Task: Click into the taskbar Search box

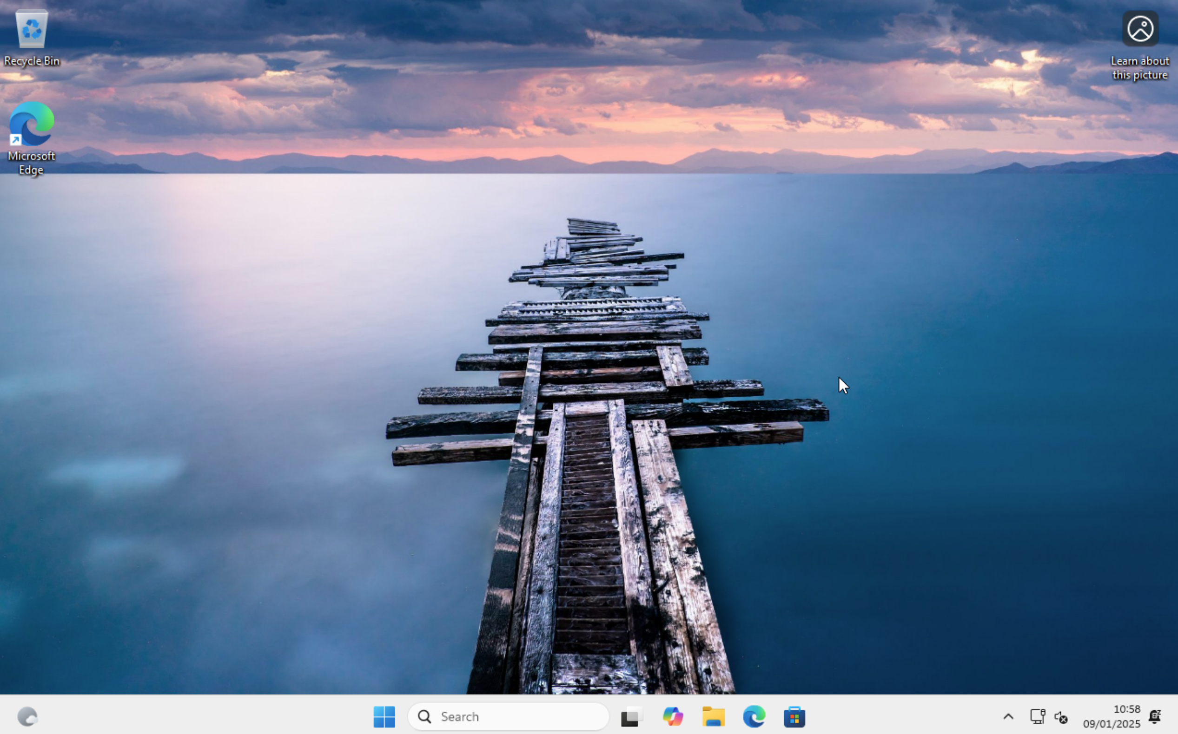Action: (508, 716)
